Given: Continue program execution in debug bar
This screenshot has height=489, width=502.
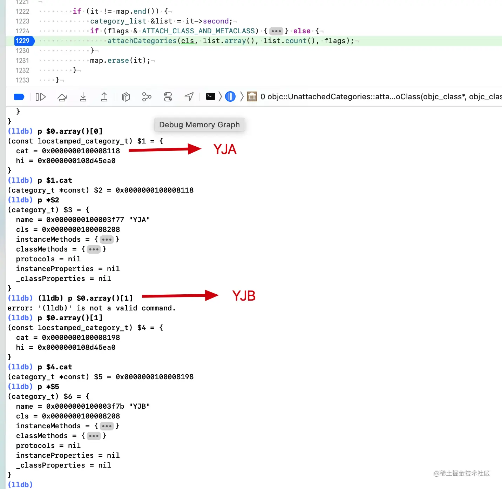Looking at the screenshot, I should pos(41,97).
